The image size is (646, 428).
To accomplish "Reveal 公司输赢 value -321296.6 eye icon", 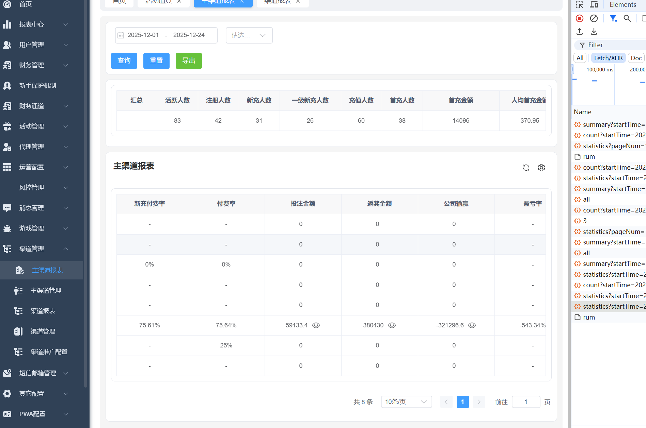I will pos(472,325).
